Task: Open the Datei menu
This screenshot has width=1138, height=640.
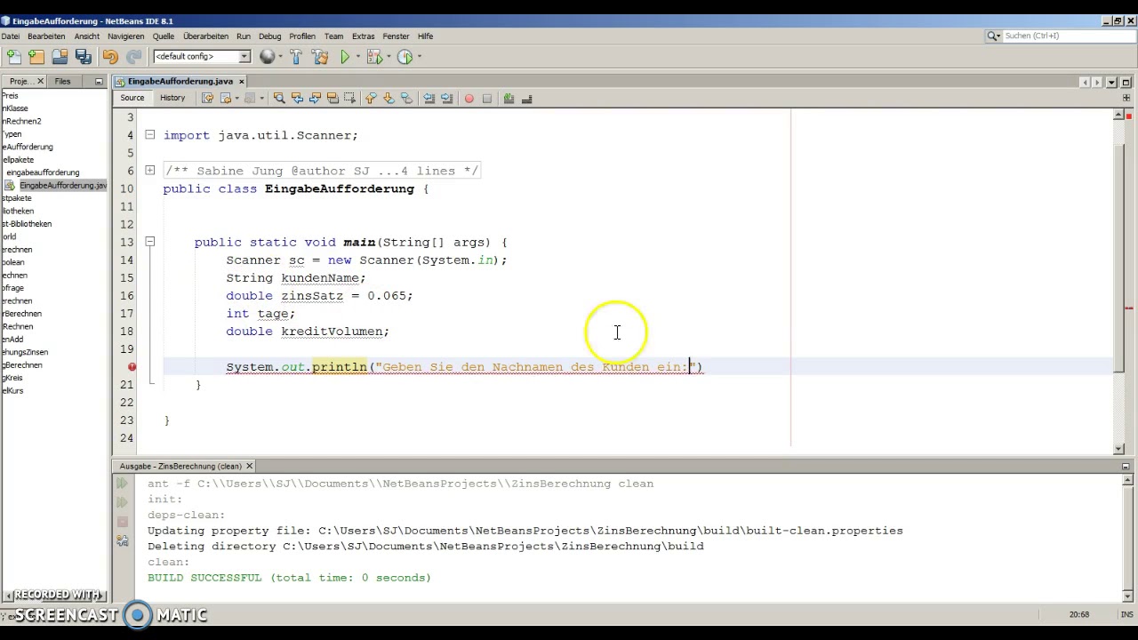Action: [x=11, y=36]
